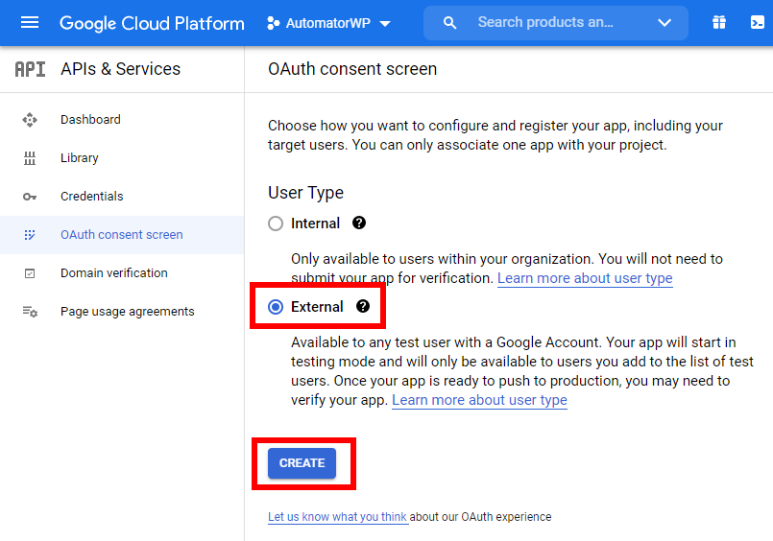Open OAuth consent screen menu item
The width and height of the screenshot is (773, 541).
[x=121, y=235]
